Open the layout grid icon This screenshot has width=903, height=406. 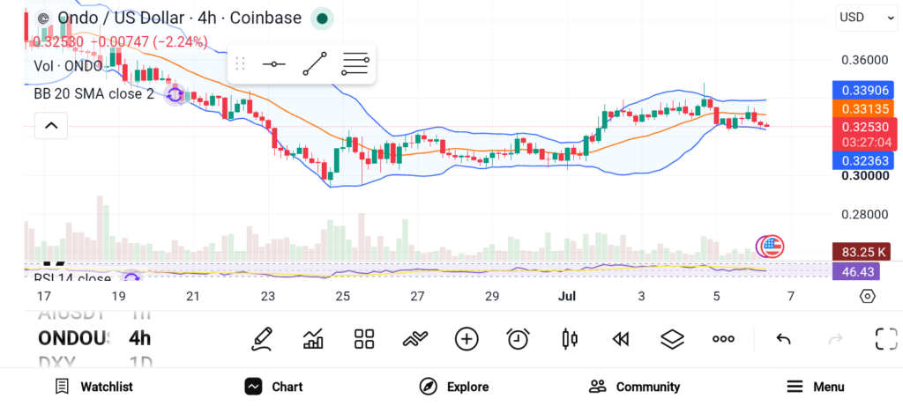[x=364, y=339]
